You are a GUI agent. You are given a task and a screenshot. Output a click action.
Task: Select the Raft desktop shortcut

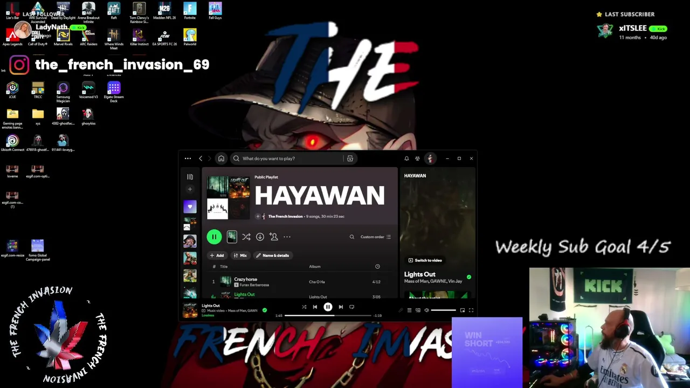[x=114, y=11]
